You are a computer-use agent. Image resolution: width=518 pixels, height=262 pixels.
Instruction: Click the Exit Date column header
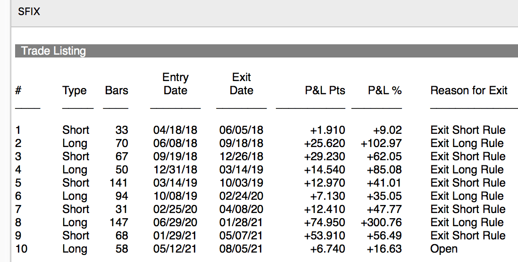coord(242,84)
